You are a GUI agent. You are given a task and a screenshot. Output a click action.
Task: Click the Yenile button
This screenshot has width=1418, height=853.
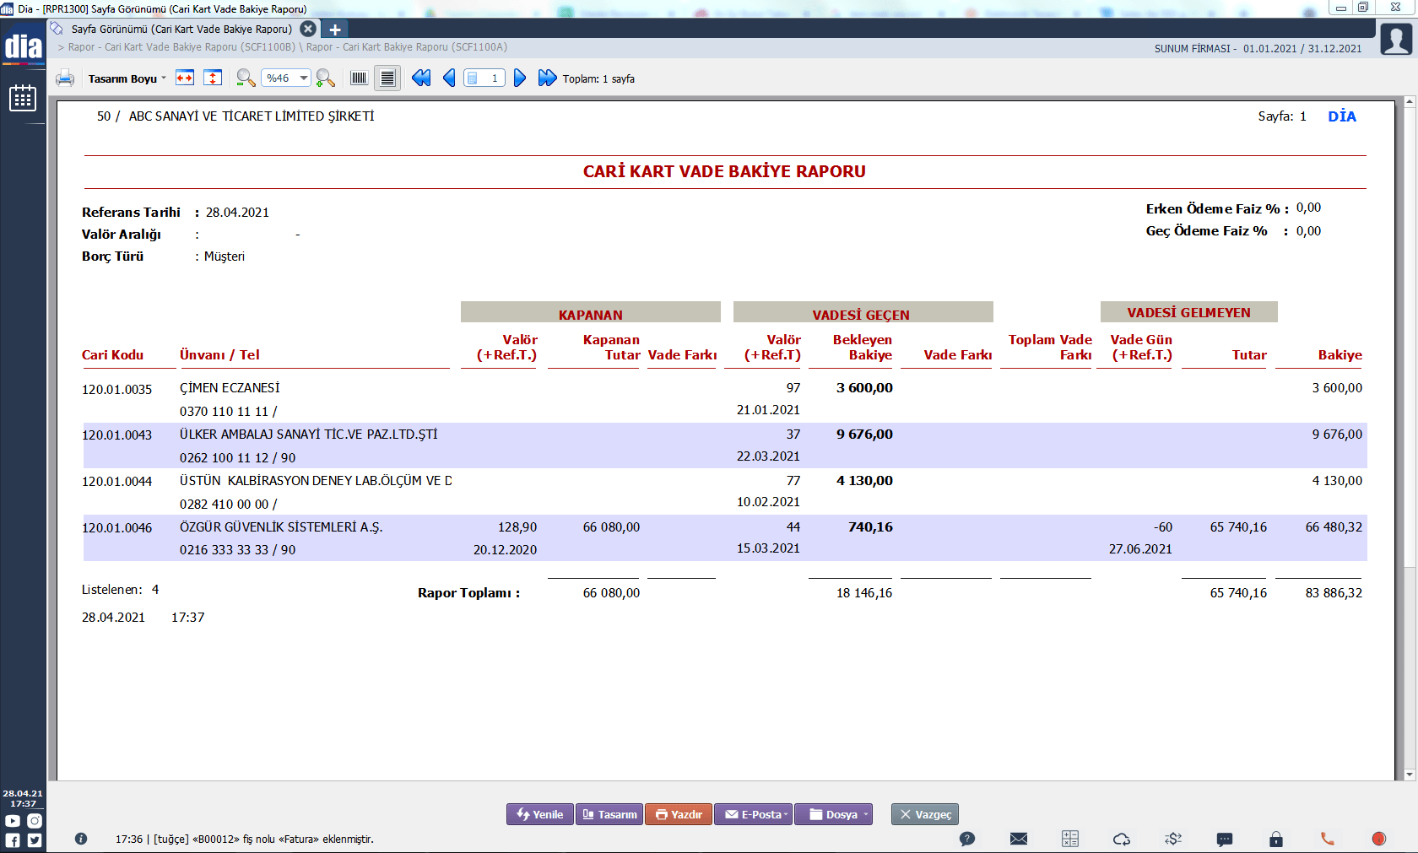coord(540,814)
